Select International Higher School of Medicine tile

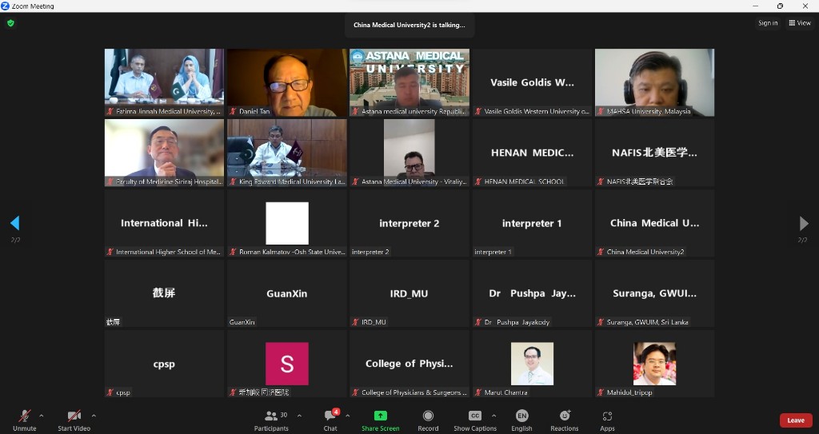point(164,223)
